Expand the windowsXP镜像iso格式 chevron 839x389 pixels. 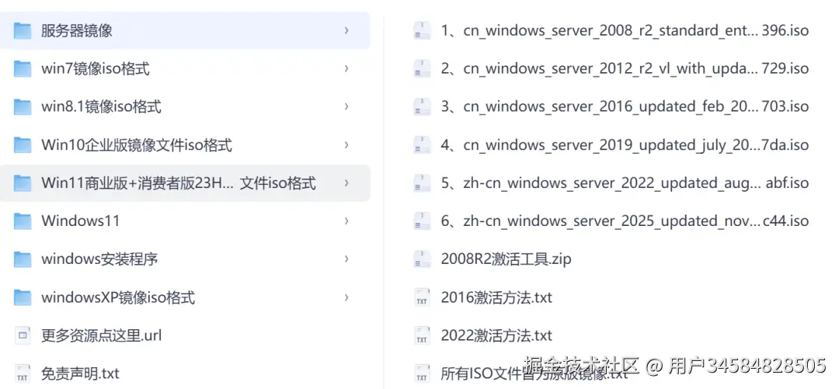point(346,297)
